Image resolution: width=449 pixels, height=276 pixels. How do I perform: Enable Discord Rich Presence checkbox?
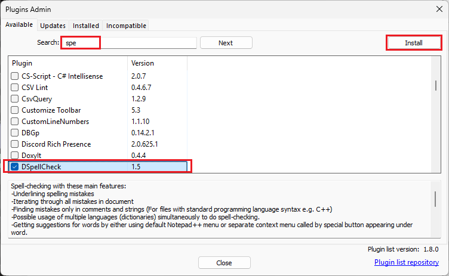tap(16, 144)
